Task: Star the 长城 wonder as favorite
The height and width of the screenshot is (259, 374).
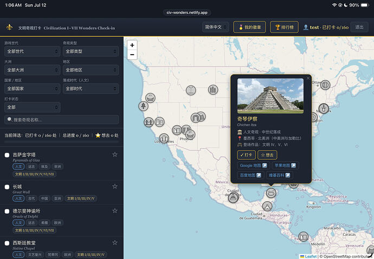Action: click(115, 186)
